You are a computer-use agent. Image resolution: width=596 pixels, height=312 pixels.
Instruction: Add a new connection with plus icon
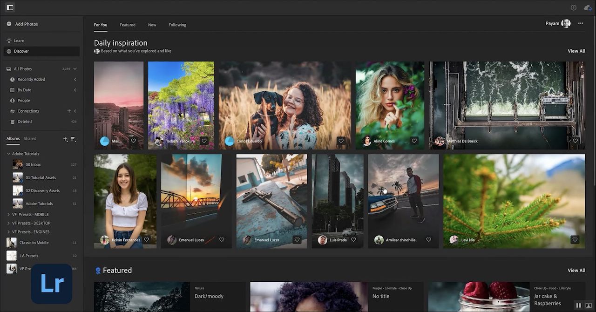pos(69,111)
